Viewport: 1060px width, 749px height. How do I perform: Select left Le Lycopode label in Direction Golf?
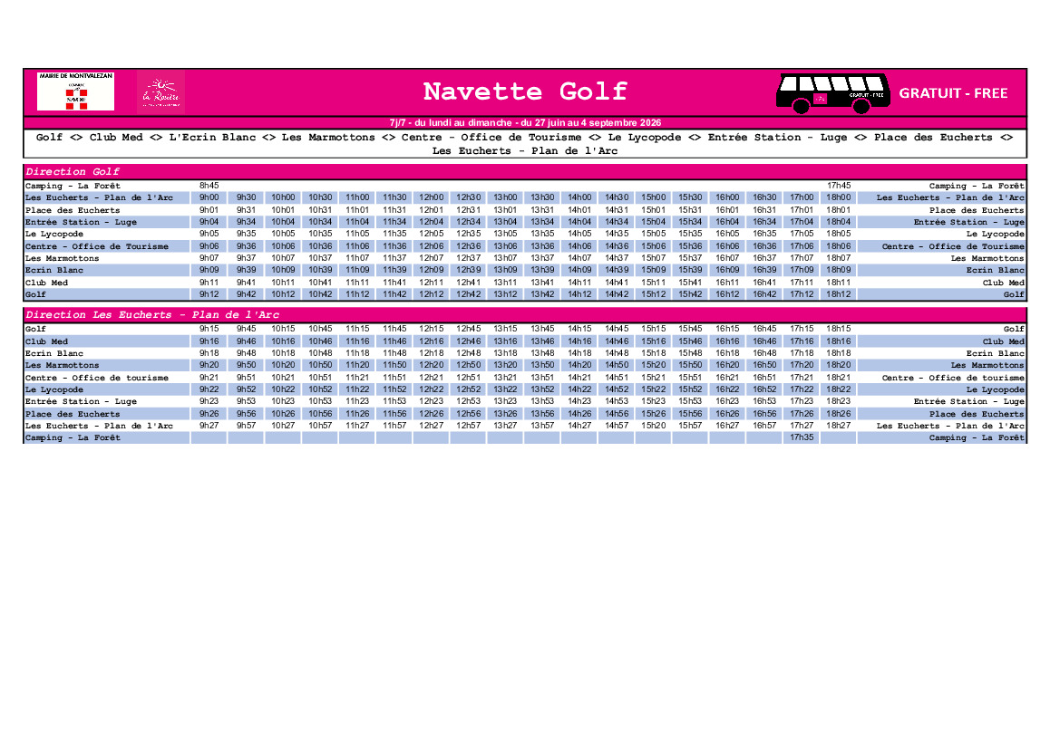click(x=54, y=234)
